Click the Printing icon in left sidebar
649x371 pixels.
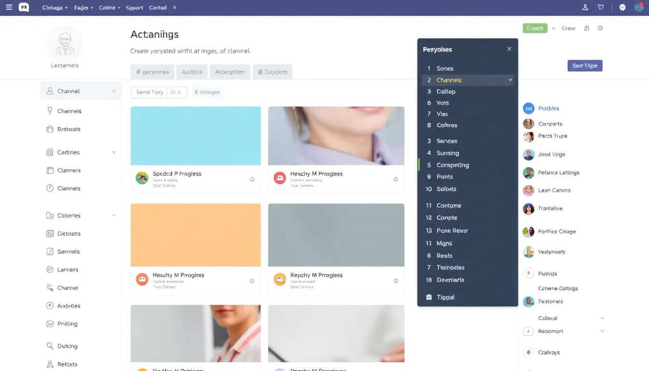[50, 324]
